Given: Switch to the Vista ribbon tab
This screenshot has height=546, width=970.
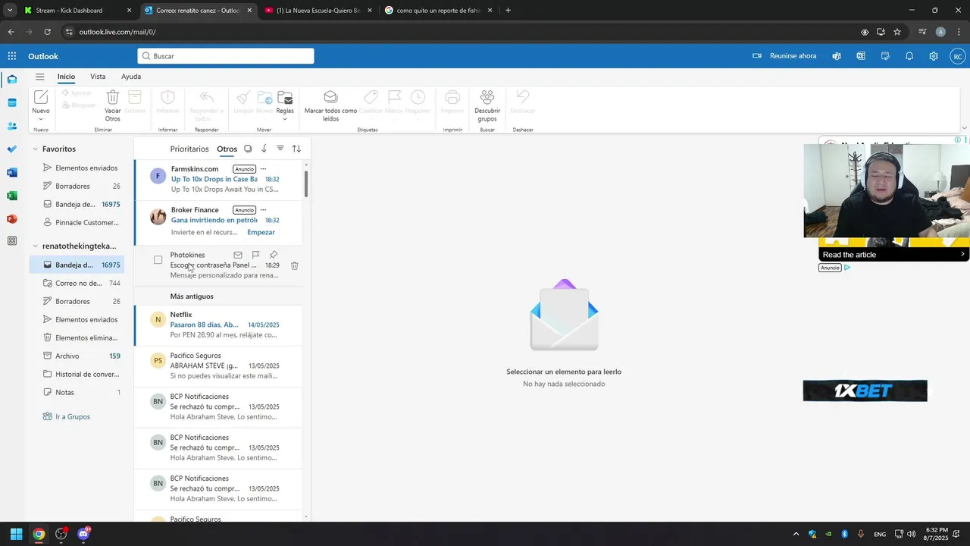Looking at the screenshot, I should 98,77.
